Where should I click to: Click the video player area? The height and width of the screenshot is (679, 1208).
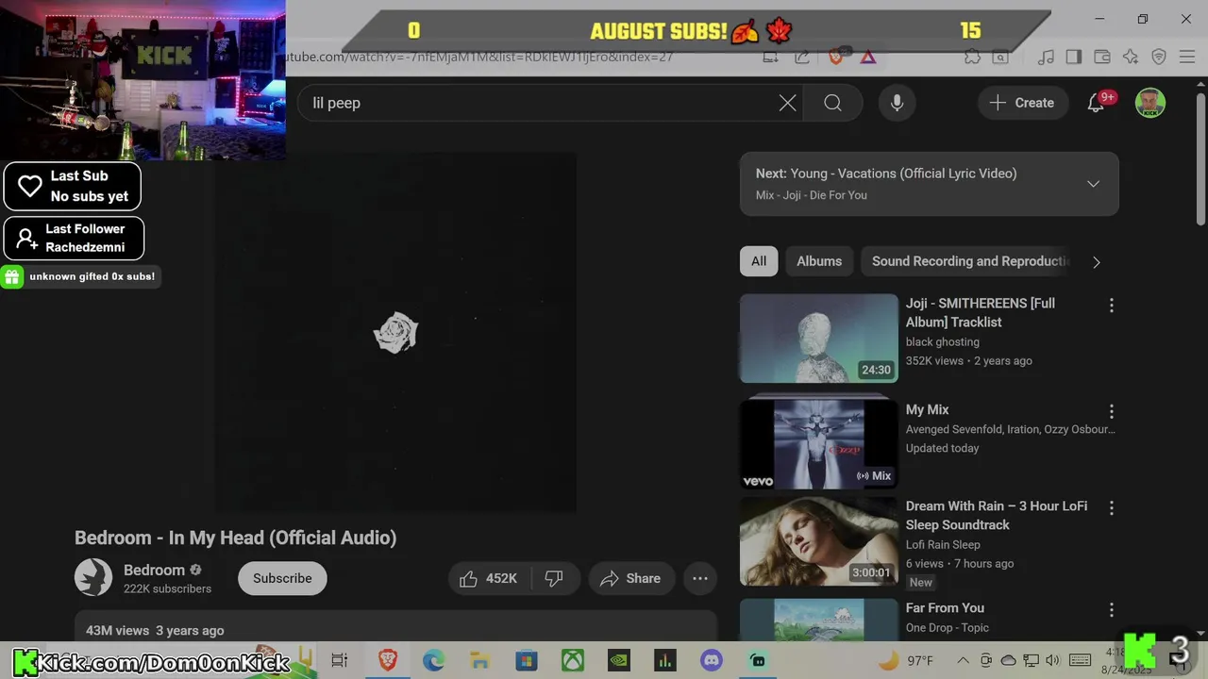(x=395, y=333)
